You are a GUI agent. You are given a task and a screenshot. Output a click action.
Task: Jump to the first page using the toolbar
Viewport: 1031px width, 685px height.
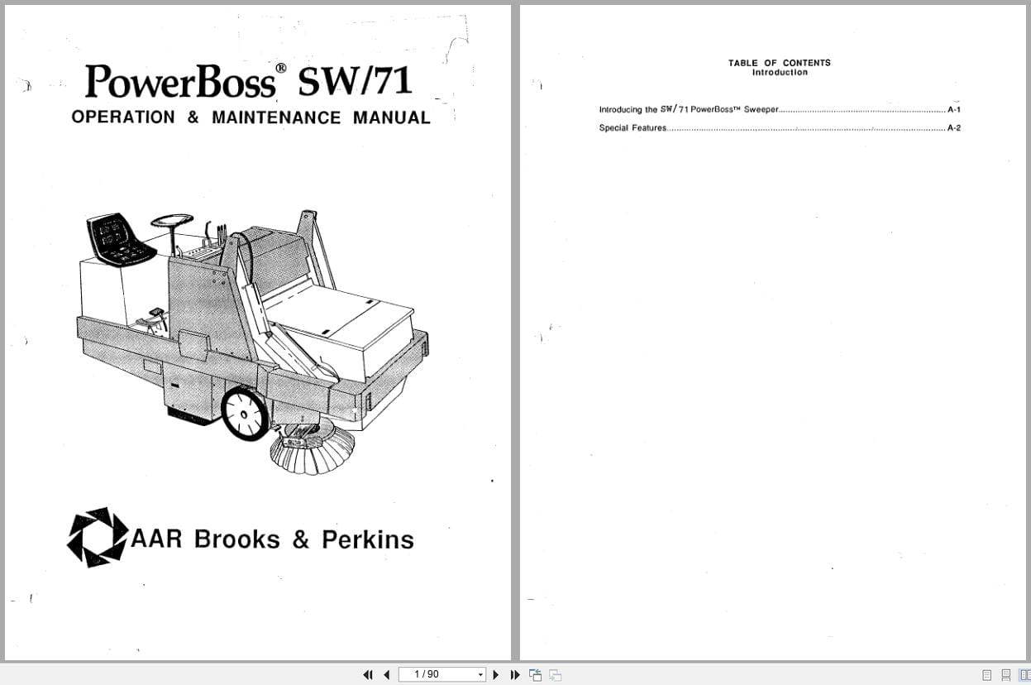coord(368,674)
